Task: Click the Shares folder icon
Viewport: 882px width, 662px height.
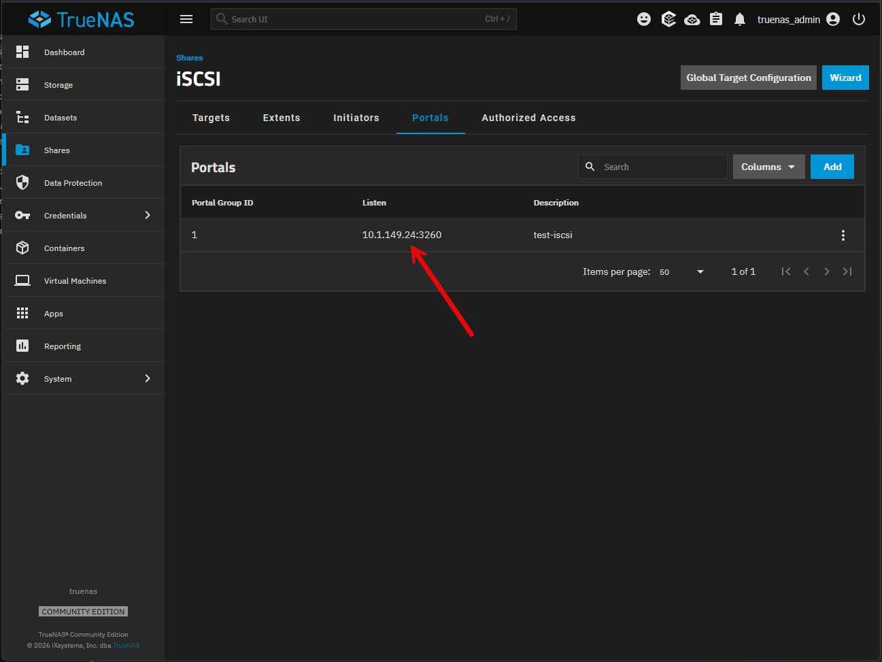Action: coord(22,150)
